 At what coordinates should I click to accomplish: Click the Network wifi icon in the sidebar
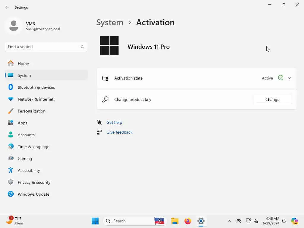pyautogui.click(x=11, y=99)
